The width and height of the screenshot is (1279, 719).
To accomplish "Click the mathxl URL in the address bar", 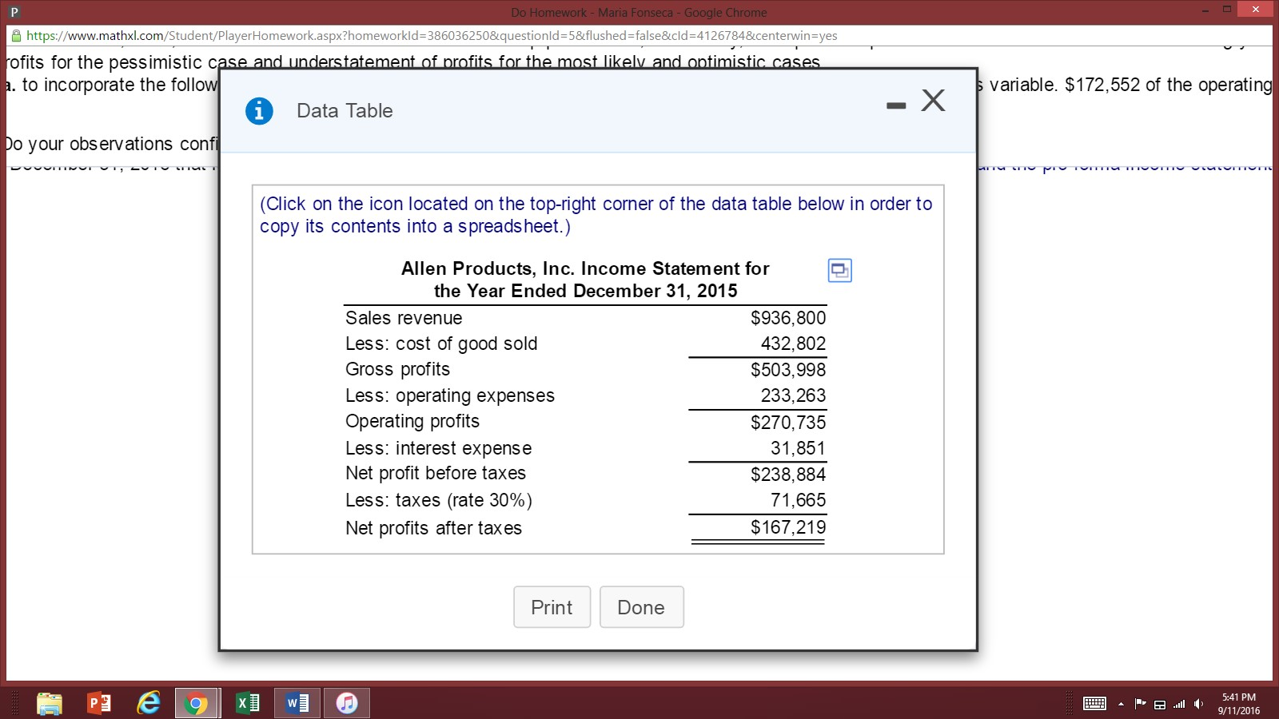I will tap(432, 36).
